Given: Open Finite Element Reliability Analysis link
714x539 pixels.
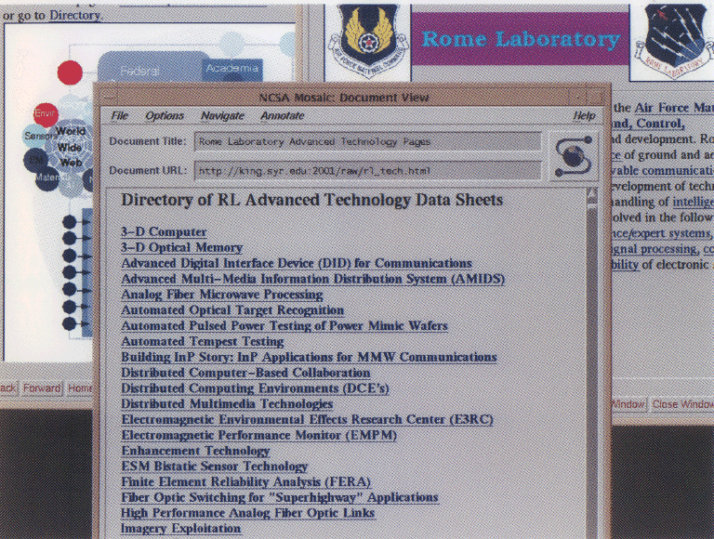Looking at the screenshot, I should pyautogui.click(x=245, y=481).
